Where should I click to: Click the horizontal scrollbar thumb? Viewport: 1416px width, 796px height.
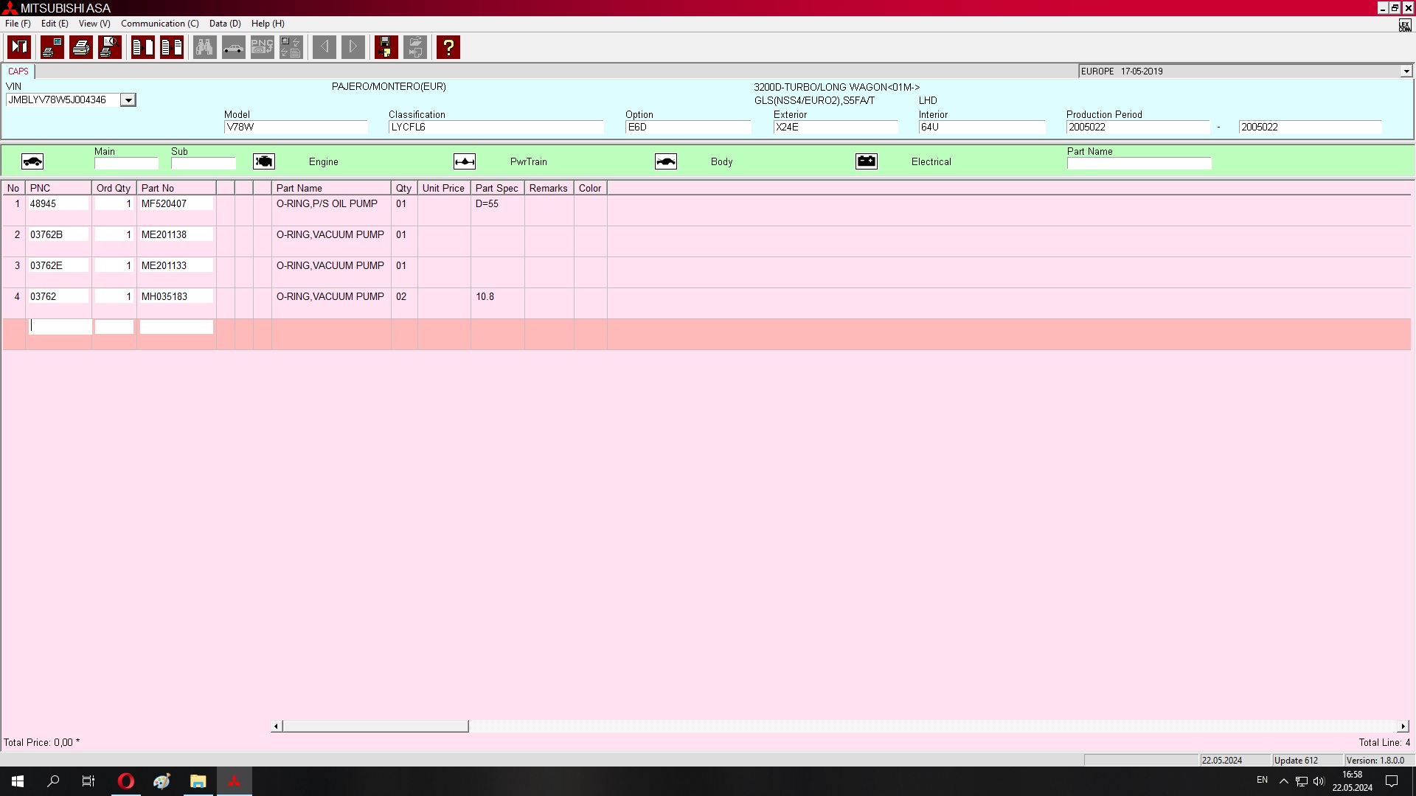[x=375, y=727]
